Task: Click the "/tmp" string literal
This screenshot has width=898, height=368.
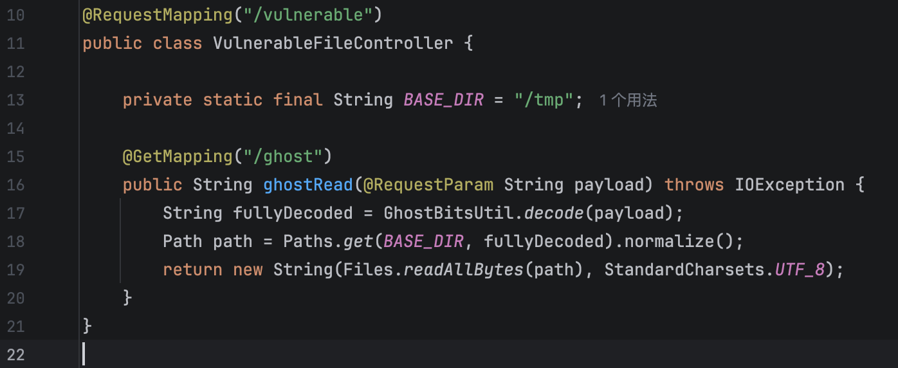Action: click(x=544, y=100)
